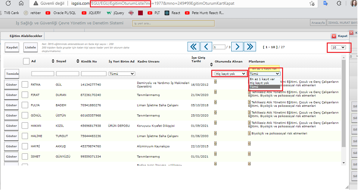Expand the İş Yeri Birim Ad filter dropdown

click(x=122, y=74)
